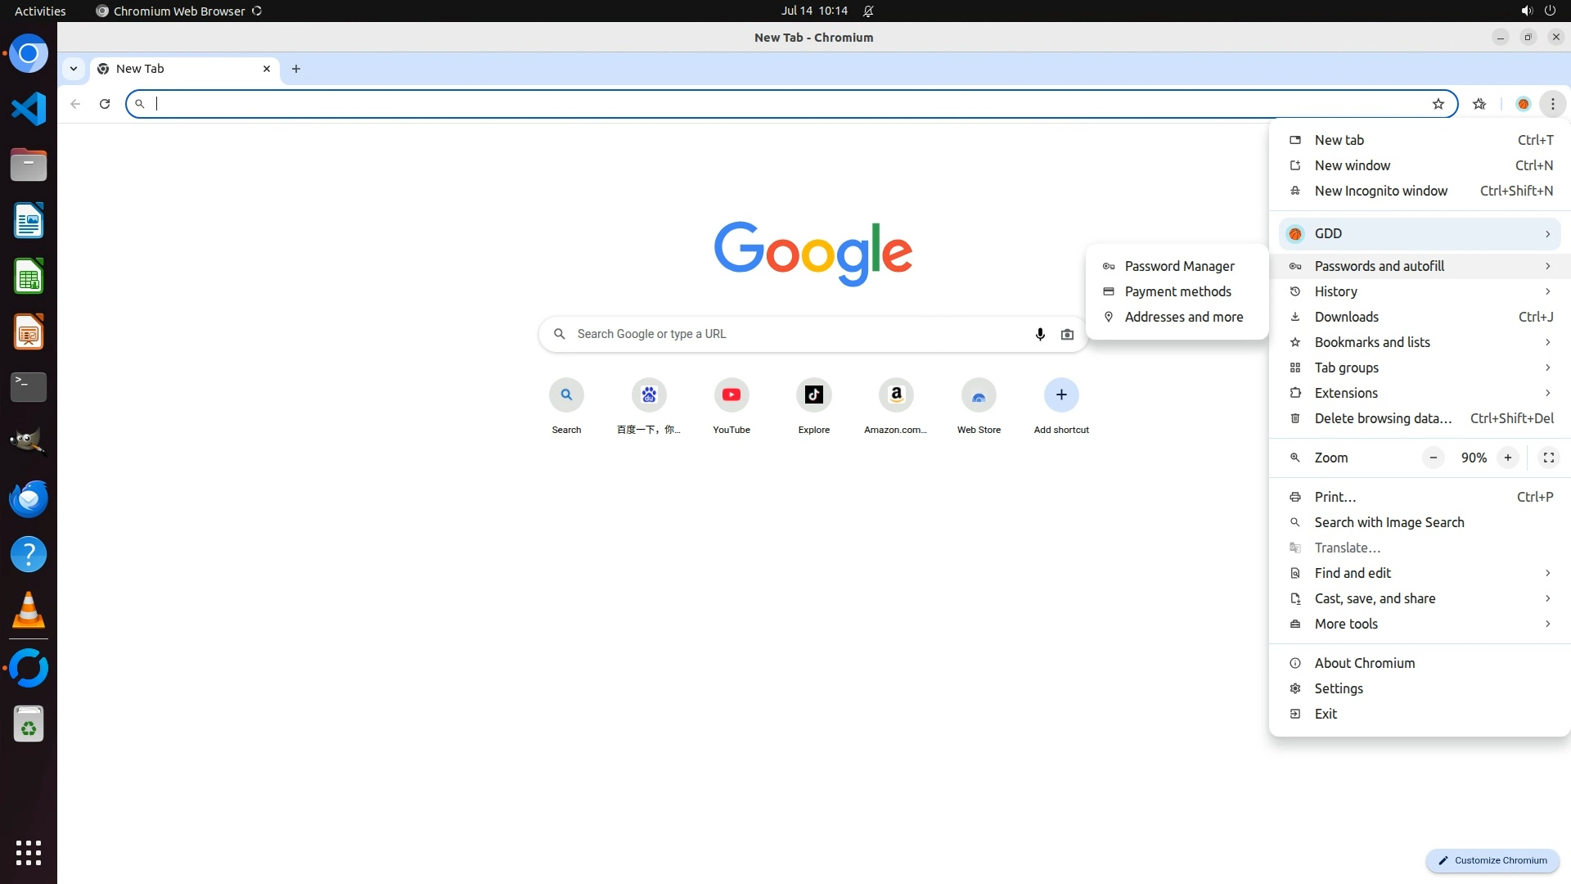Select Password Manager from submenu
1571x884 pixels.
point(1178,266)
